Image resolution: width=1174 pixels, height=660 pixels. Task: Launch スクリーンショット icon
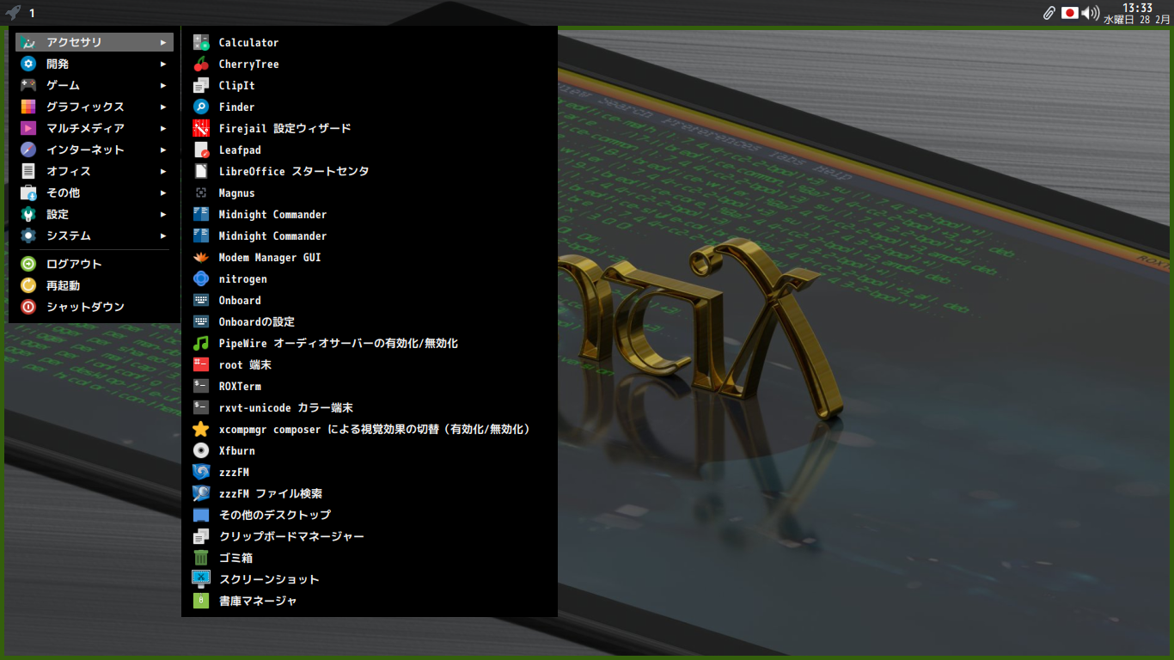[x=201, y=579]
